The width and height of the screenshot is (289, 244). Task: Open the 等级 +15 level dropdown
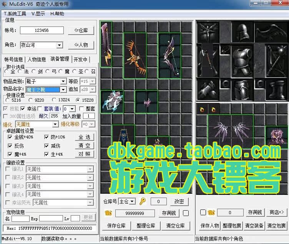tap(93, 81)
